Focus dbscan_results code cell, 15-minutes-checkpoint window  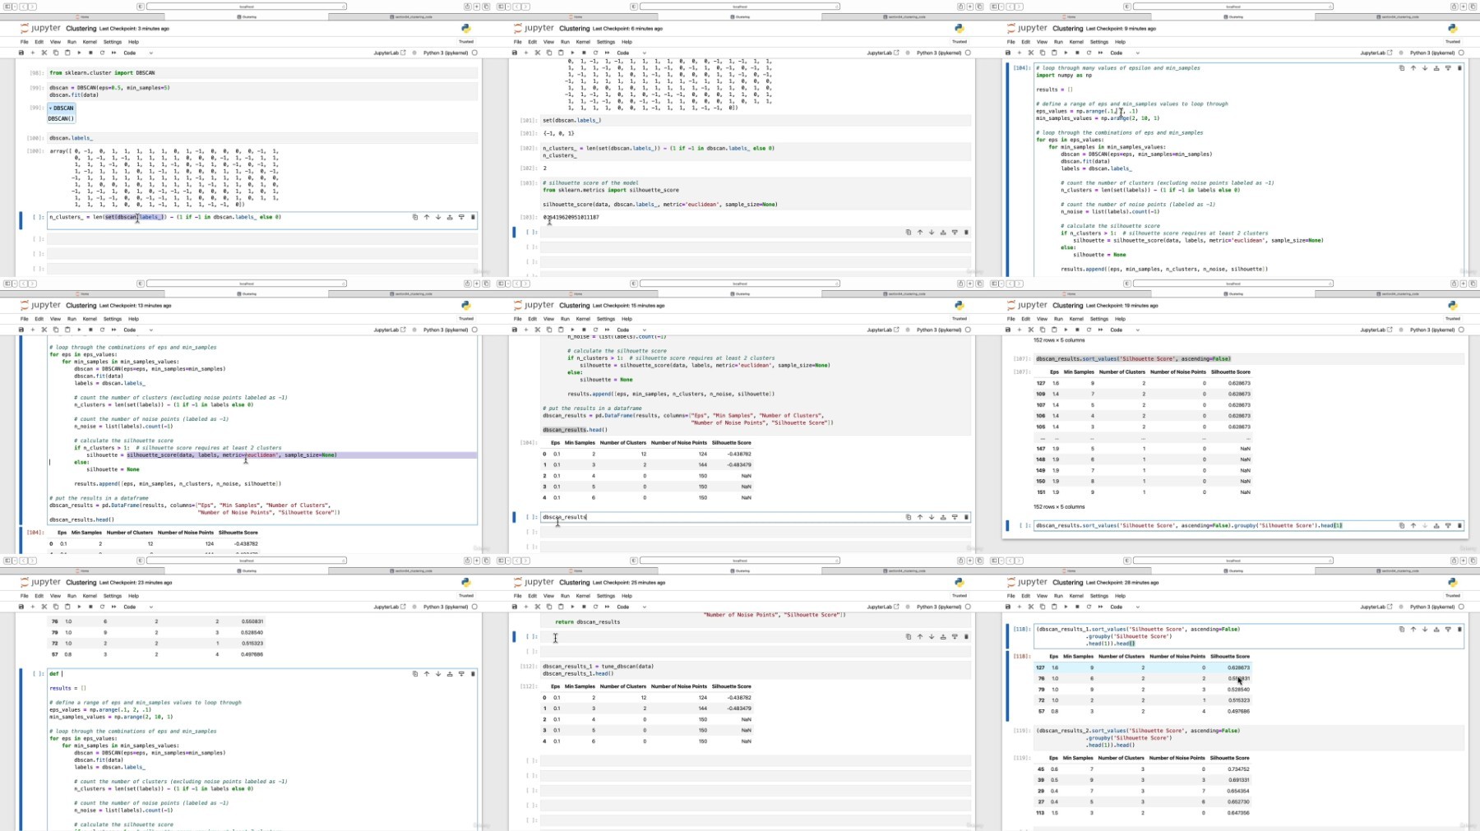click(x=755, y=517)
